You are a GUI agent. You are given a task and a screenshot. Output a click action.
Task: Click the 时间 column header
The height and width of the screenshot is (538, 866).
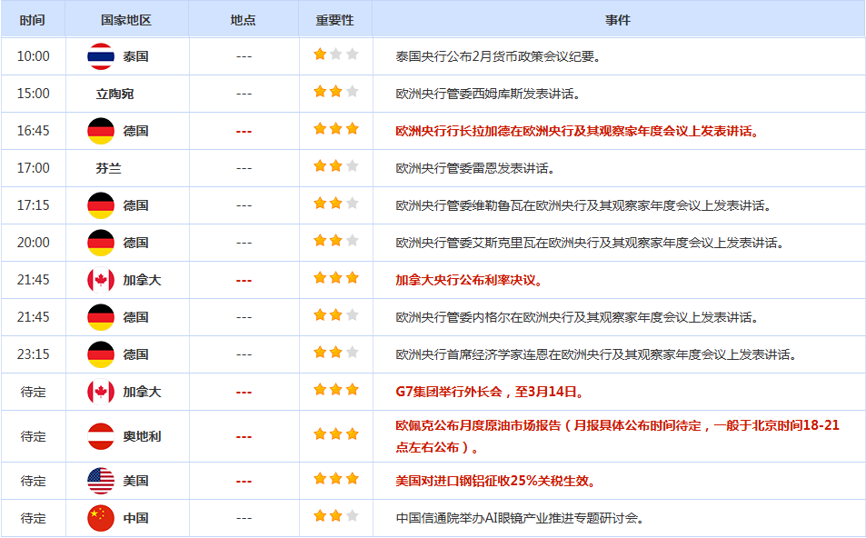click(x=32, y=19)
